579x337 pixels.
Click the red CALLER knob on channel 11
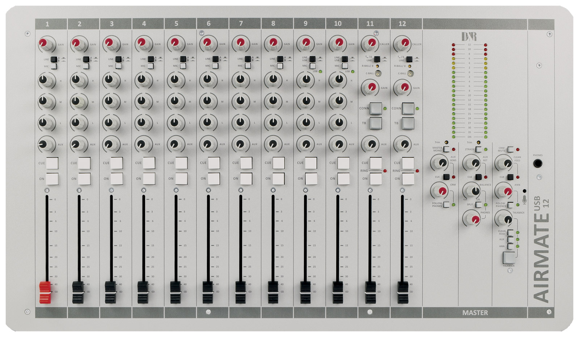[x=370, y=43]
